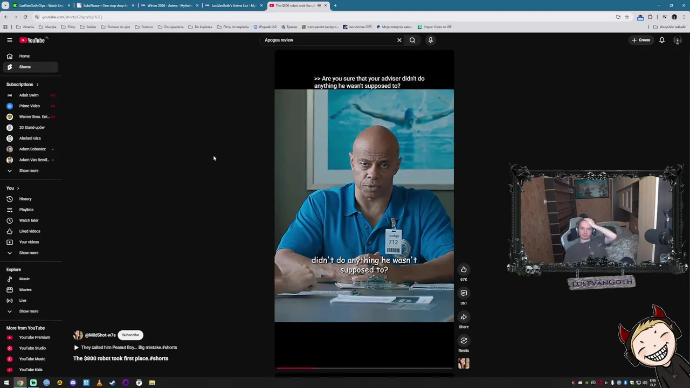The width and height of the screenshot is (690, 388).
Task: Open Chrome from the taskbar
Action: 20,383
